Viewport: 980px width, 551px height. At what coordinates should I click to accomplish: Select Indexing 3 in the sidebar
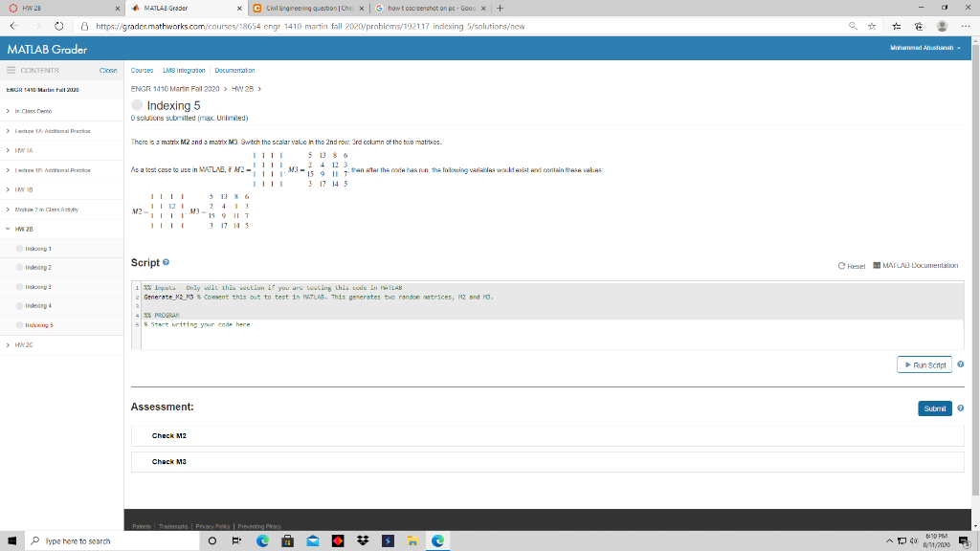(x=36, y=286)
